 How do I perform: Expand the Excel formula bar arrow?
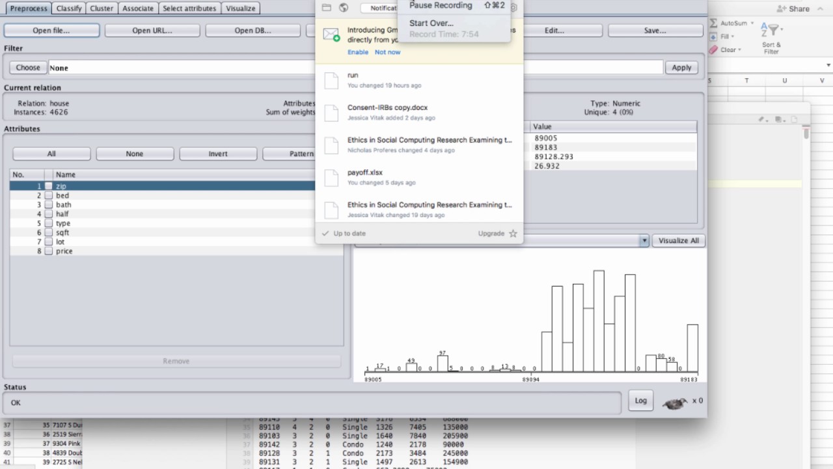(x=828, y=65)
